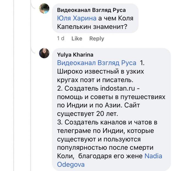Open the "1 d" comment timestamp
This screenshot has width=176, height=171.
(x=61, y=39)
